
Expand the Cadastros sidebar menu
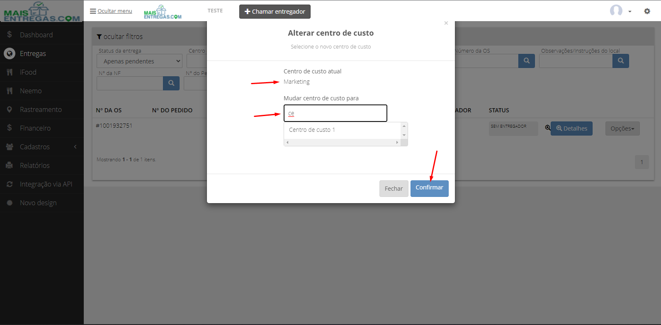coord(42,147)
